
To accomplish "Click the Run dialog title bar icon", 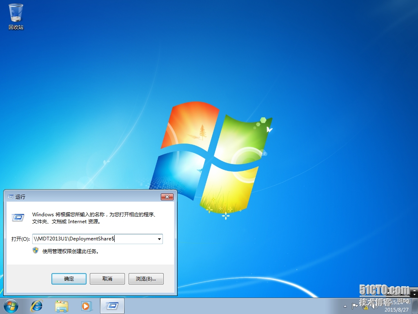I will point(11,197).
